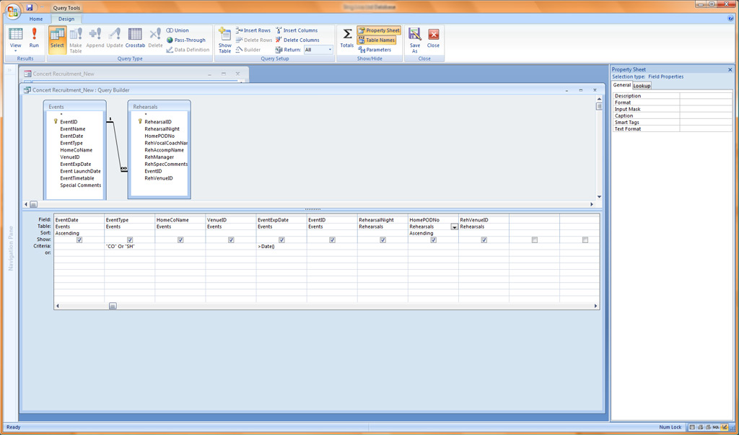Run the query with the Run button
Screen dimensions: 739x435
click(34, 40)
